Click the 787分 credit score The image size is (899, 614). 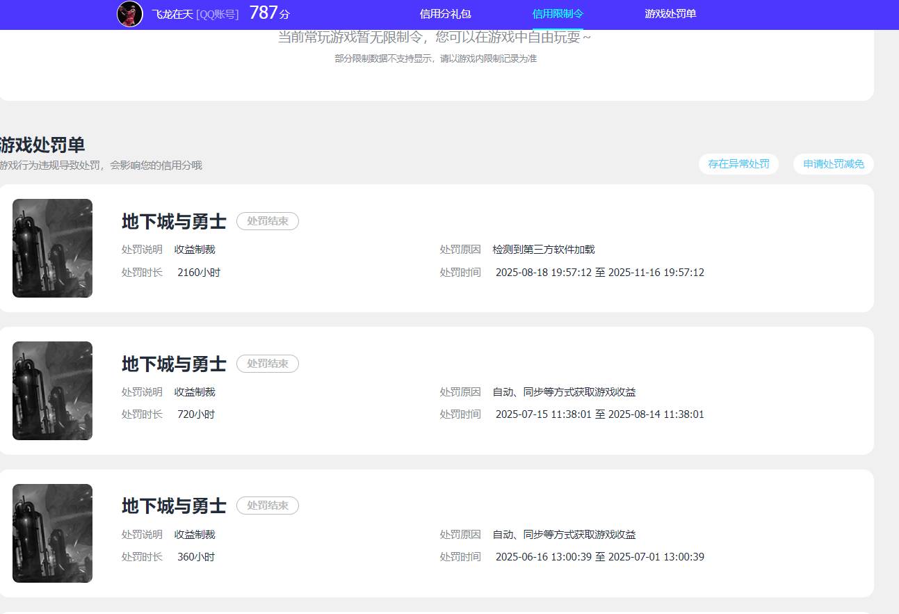pos(269,13)
